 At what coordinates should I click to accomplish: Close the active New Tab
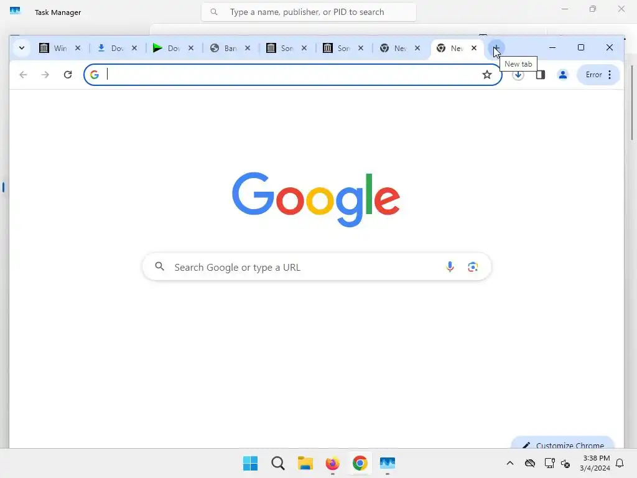tap(473, 48)
